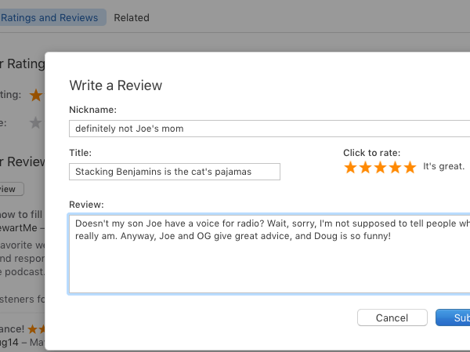Click the gray star in background panel
This screenshot has height=352, width=470.
click(x=36, y=122)
